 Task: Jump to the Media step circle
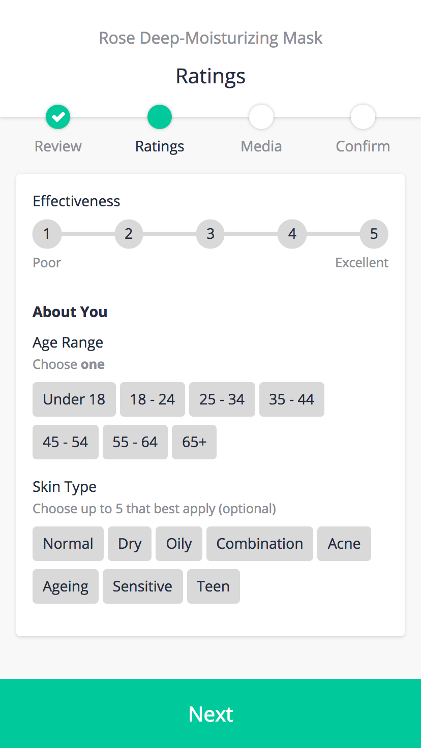[261, 117]
